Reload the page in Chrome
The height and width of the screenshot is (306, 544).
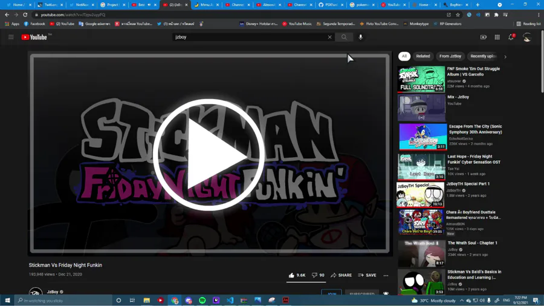point(25,15)
